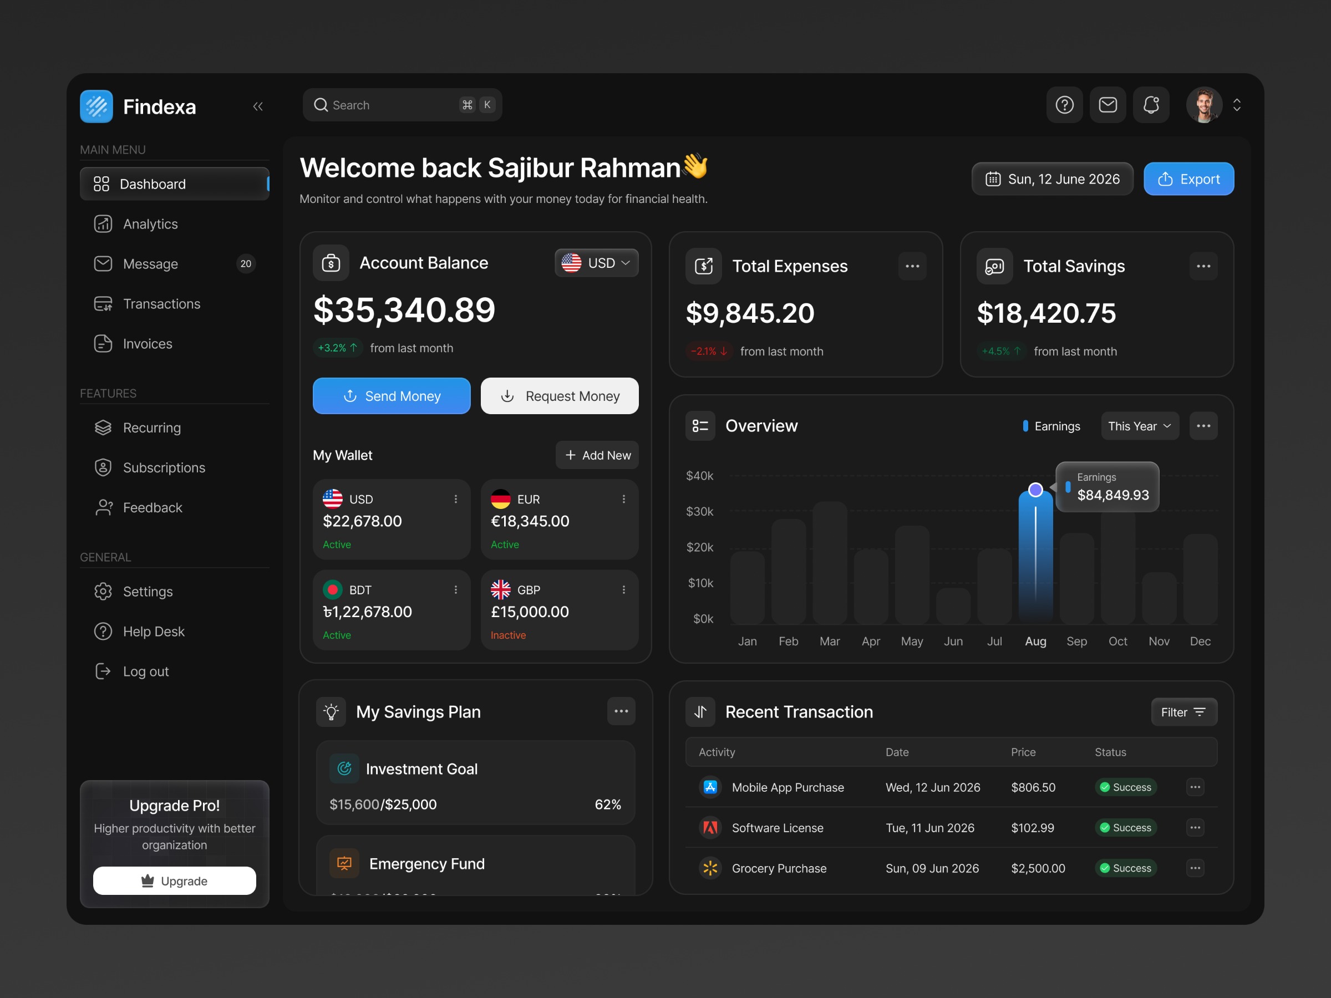Expand profile menu chevron beside avatar
Screen dimensions: 1331x998
pos(1237,105)
